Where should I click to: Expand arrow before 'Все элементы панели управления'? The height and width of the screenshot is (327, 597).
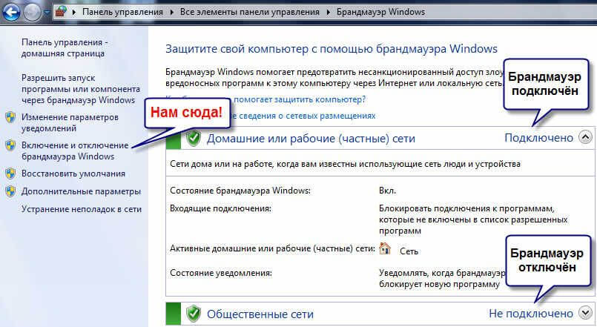(x=172, y=12)
